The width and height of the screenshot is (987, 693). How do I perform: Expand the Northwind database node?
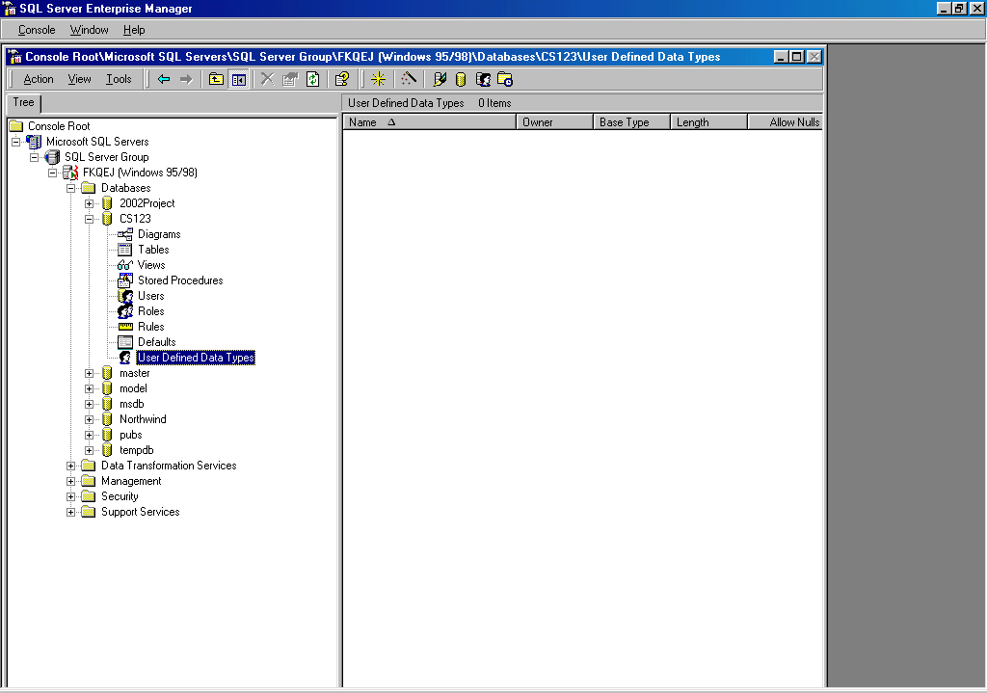(90, 419)
